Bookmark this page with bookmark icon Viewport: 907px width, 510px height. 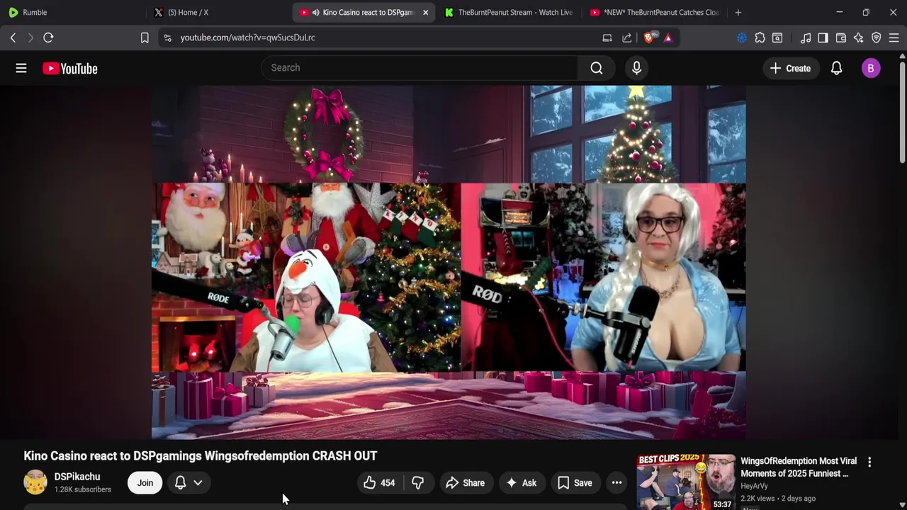pyautogui.click(x=145, y=38)
